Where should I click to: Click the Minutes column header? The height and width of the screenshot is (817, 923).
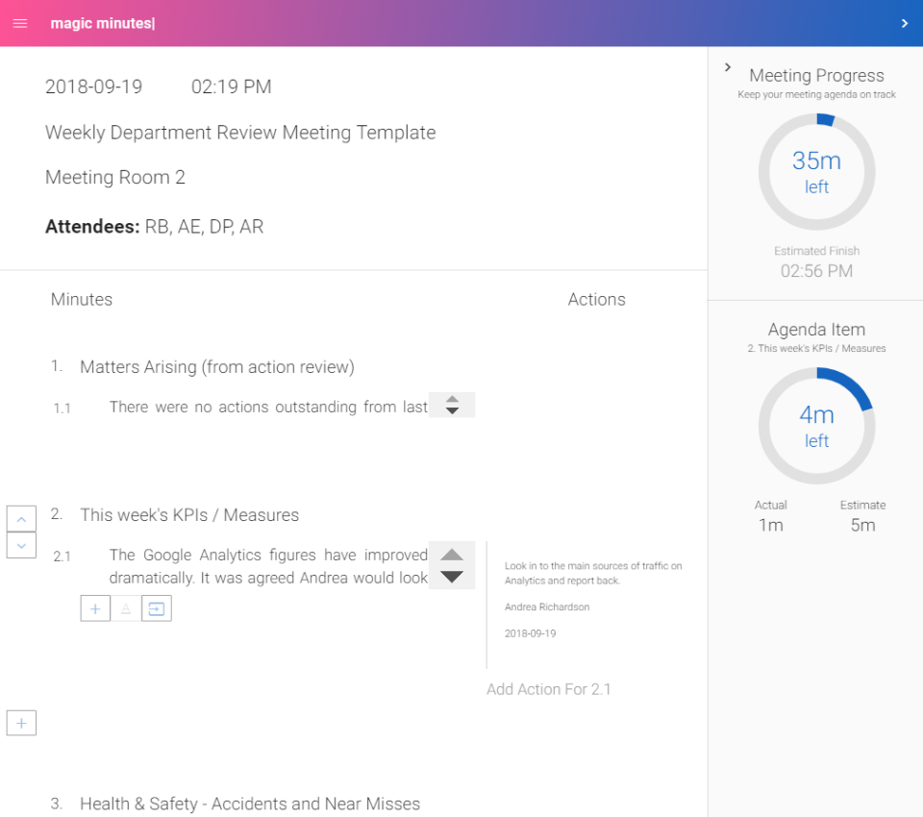(x=81, y=300)
